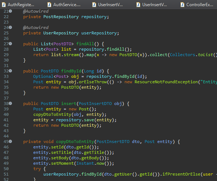Click findAll method name on line 27
Image resolution: width=217 pixels, height=181 pixels.
point(85,44)
